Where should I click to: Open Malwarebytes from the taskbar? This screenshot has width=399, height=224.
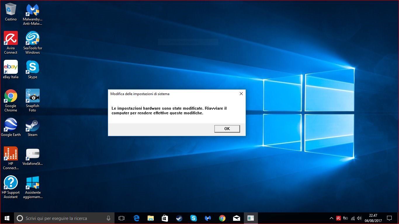point(208,218)
